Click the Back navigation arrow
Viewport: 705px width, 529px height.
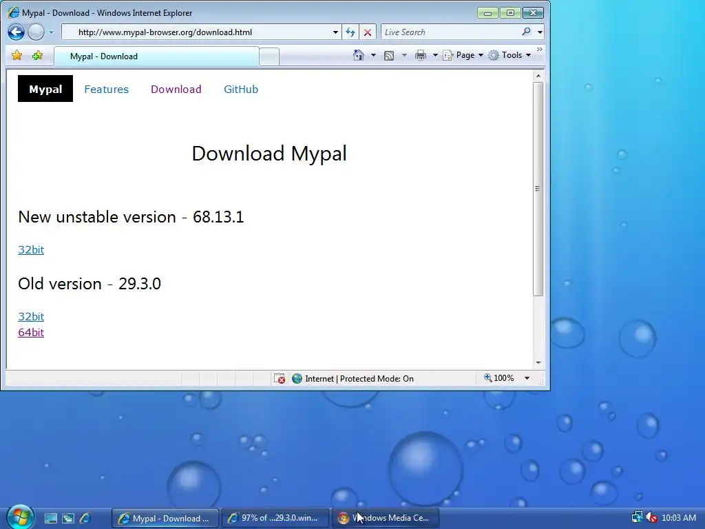(17, 32)
